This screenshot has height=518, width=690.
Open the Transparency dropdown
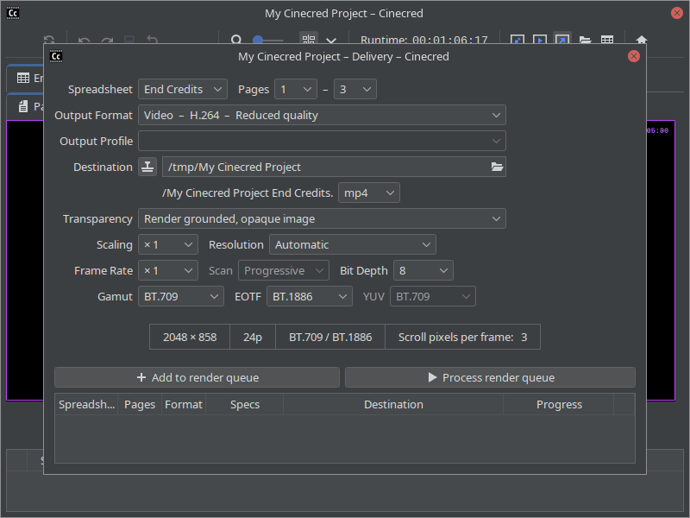[x=322, y=218]
